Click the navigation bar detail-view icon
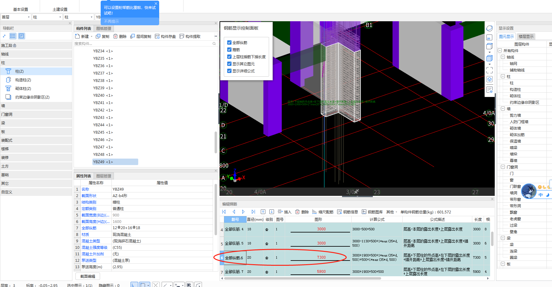The image size is (552, 287). point(22,36)
